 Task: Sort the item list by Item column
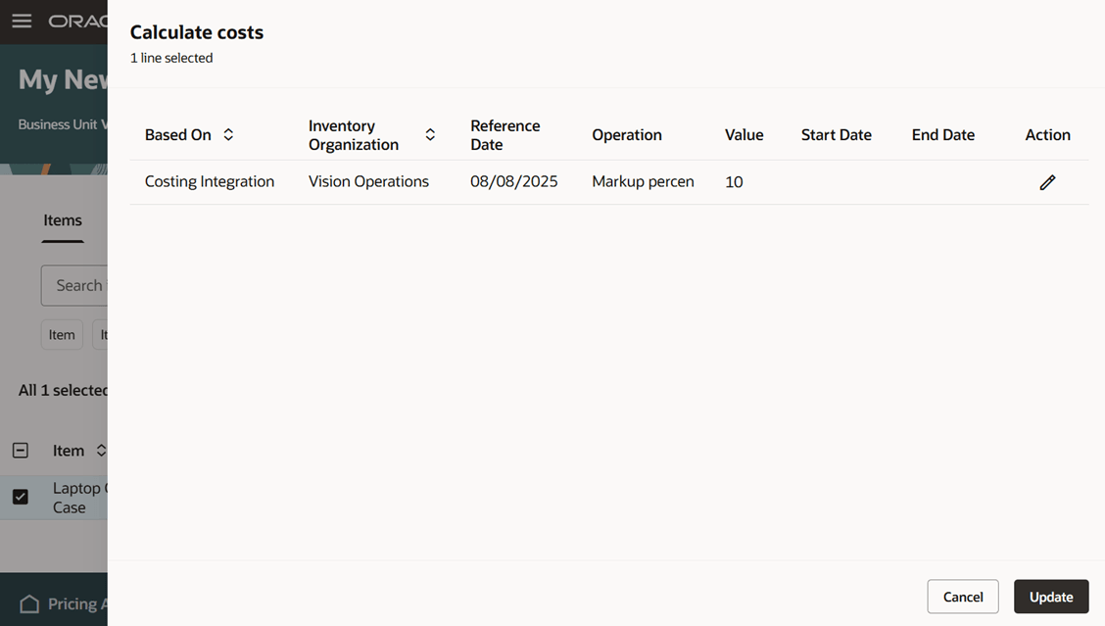pos(100,450)
